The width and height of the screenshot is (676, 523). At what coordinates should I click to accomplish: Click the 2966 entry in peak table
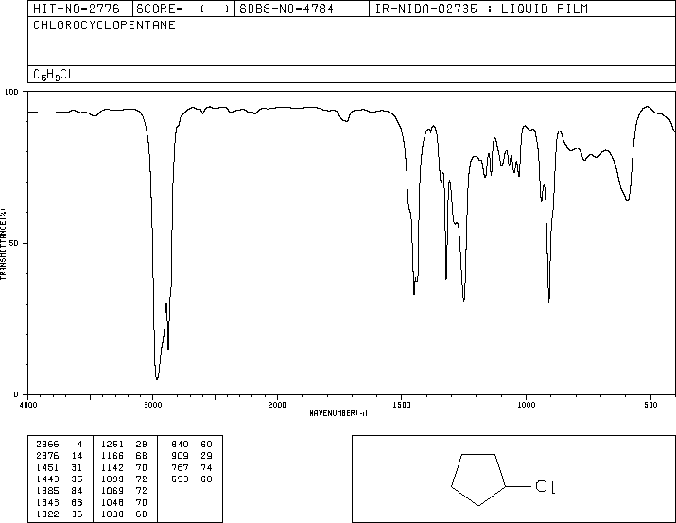[x=47, y=445]
